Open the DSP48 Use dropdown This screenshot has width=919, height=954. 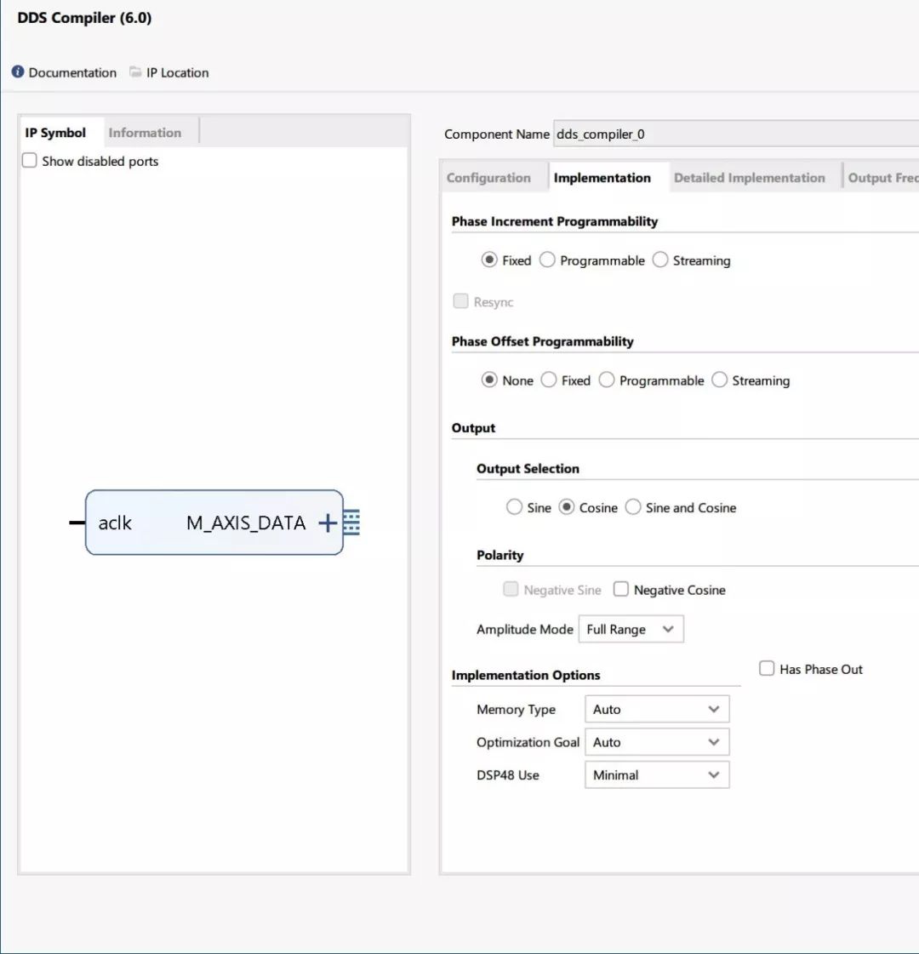656,775
